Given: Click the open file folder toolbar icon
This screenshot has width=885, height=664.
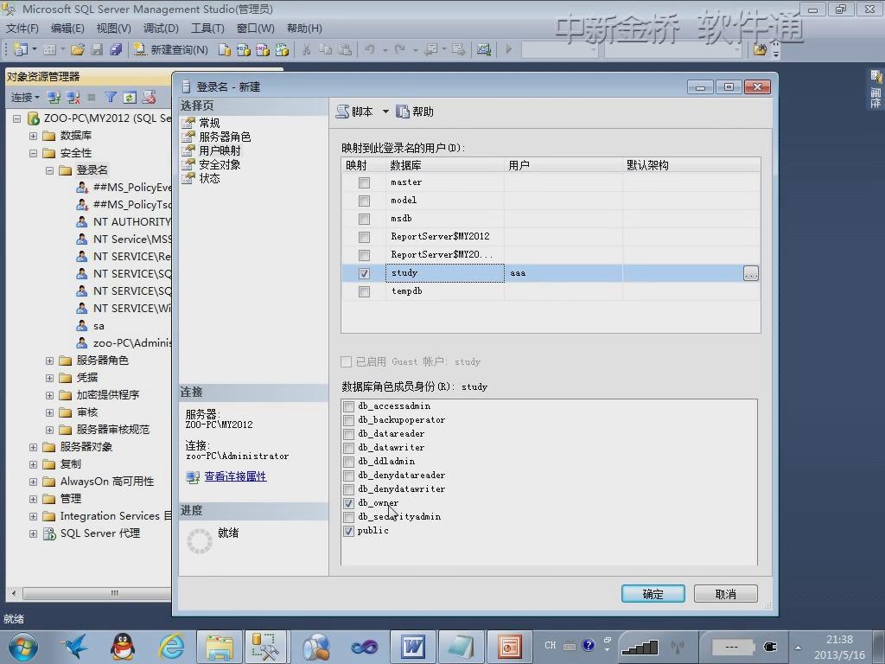Looking at the screenshot, I should point(78,49).
